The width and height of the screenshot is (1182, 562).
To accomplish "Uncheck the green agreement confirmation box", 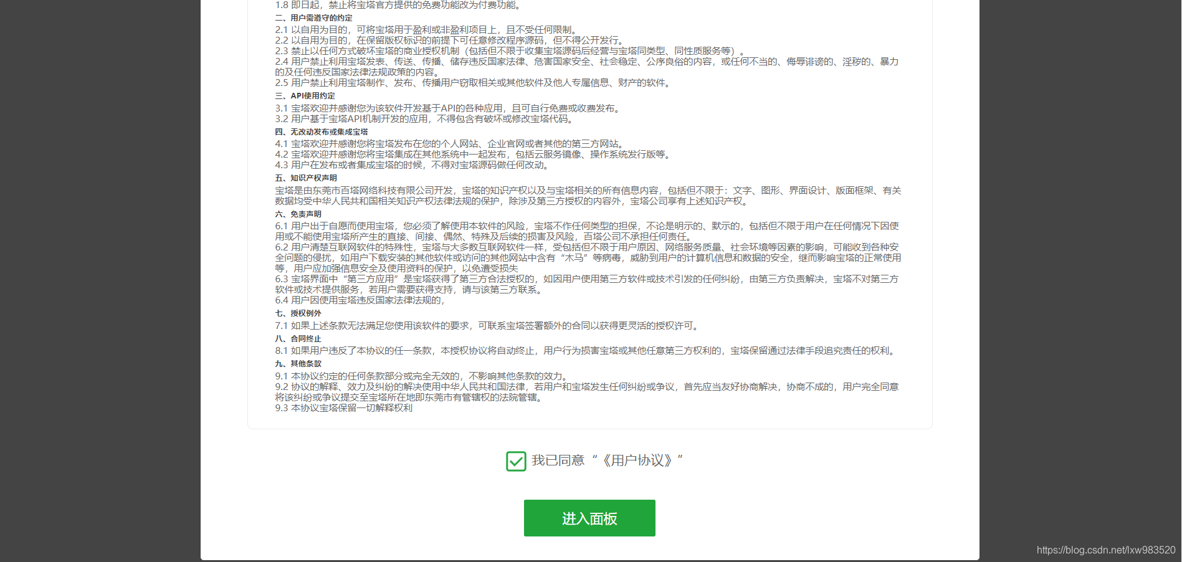I will coord(516,462).
